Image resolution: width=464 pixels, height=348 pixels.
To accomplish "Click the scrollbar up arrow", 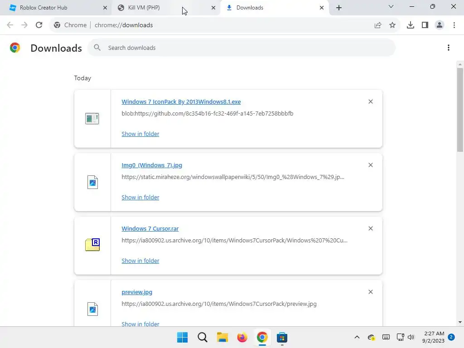I will (460, 64).
